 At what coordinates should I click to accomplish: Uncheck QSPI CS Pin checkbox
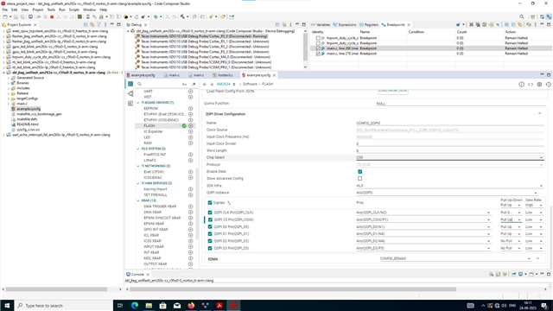[210, 219]
